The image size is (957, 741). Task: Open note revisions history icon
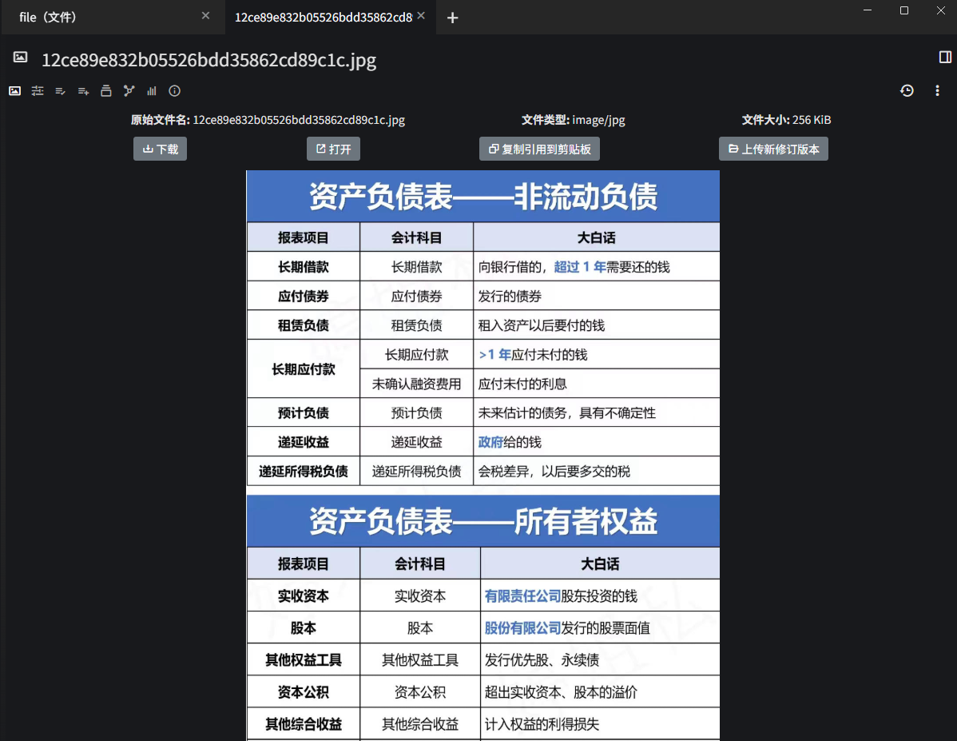(907, 91)
